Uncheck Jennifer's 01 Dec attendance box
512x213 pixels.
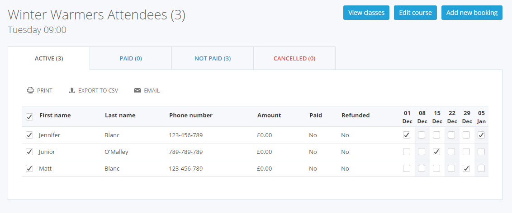click(x=407, y=135)
